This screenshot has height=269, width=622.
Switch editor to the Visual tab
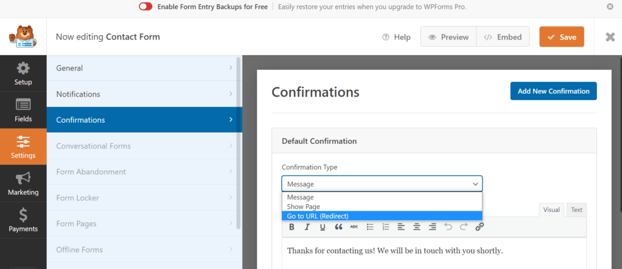pos(552,210)
